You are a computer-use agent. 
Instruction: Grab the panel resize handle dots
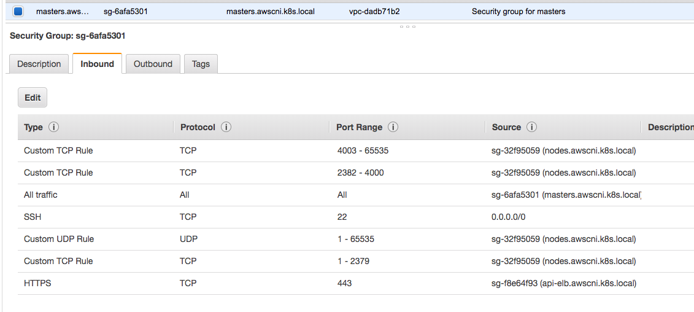coord(407,26)
